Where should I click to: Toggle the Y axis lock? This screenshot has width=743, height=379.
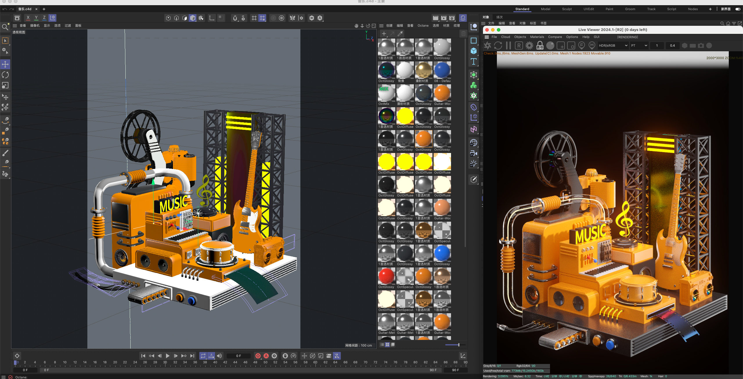(36, 18)
